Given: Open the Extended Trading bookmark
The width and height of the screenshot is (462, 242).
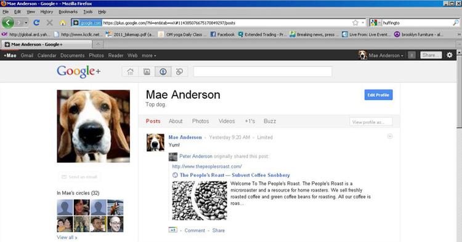Looking at the screenshot, I should pyautogui.click(x=262, y=34).
